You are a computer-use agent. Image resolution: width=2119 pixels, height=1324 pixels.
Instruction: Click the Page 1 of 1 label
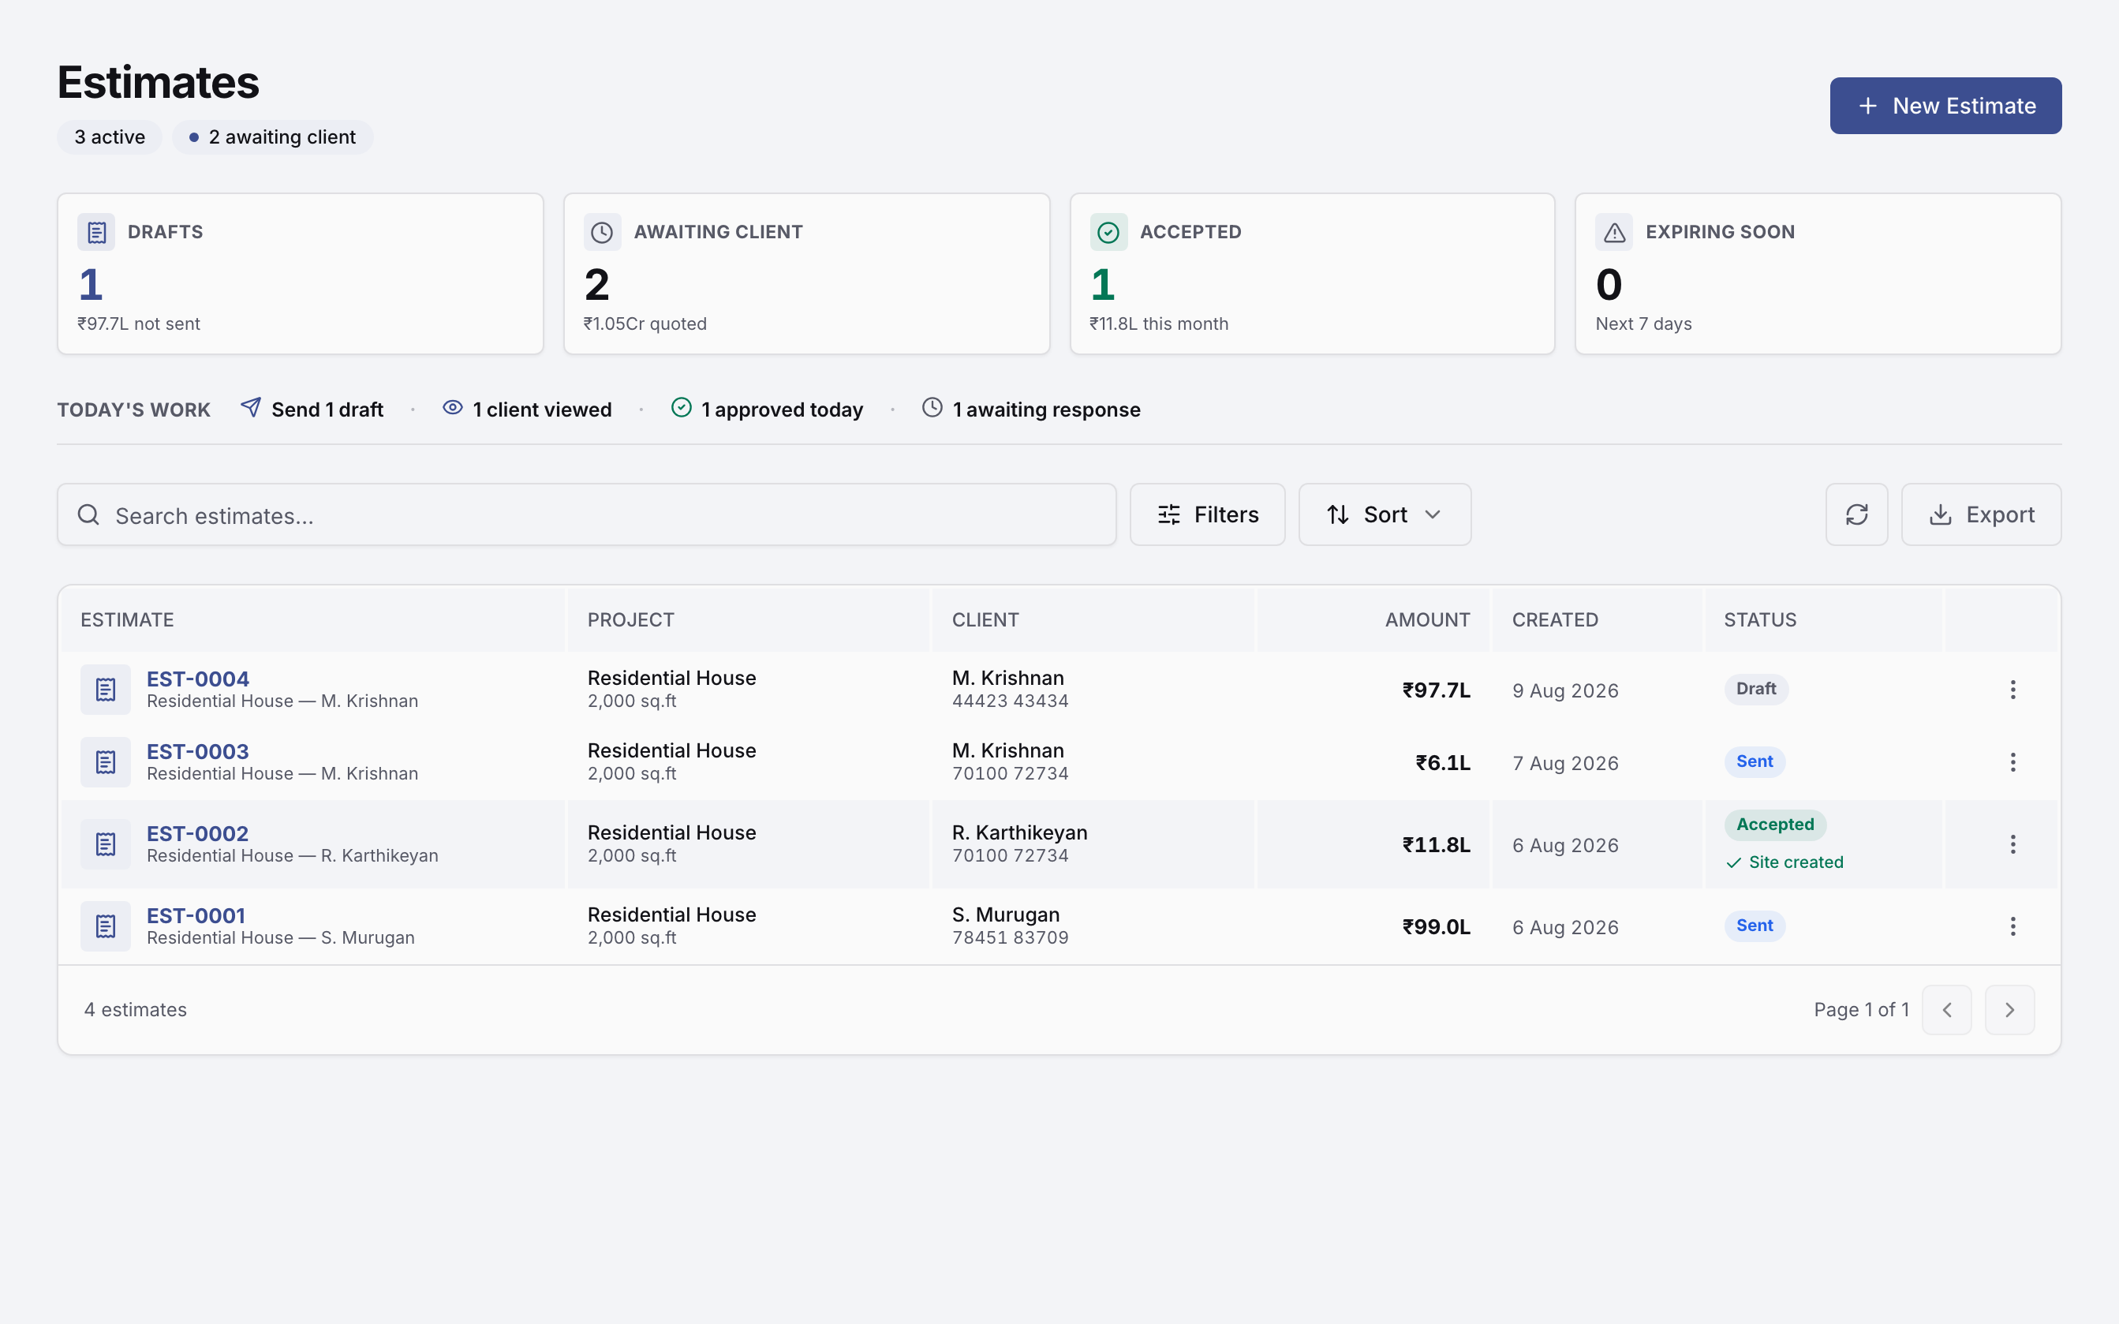pyautogui.click(x=1861, y=1010)
